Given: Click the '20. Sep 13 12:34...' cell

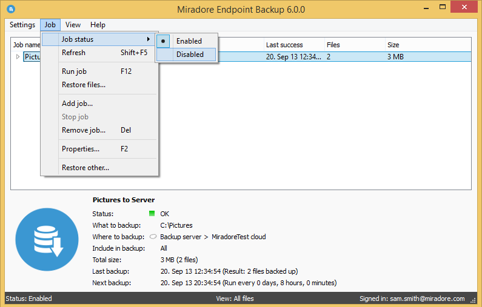Looking at the screenshot, I should coord(293,57).
